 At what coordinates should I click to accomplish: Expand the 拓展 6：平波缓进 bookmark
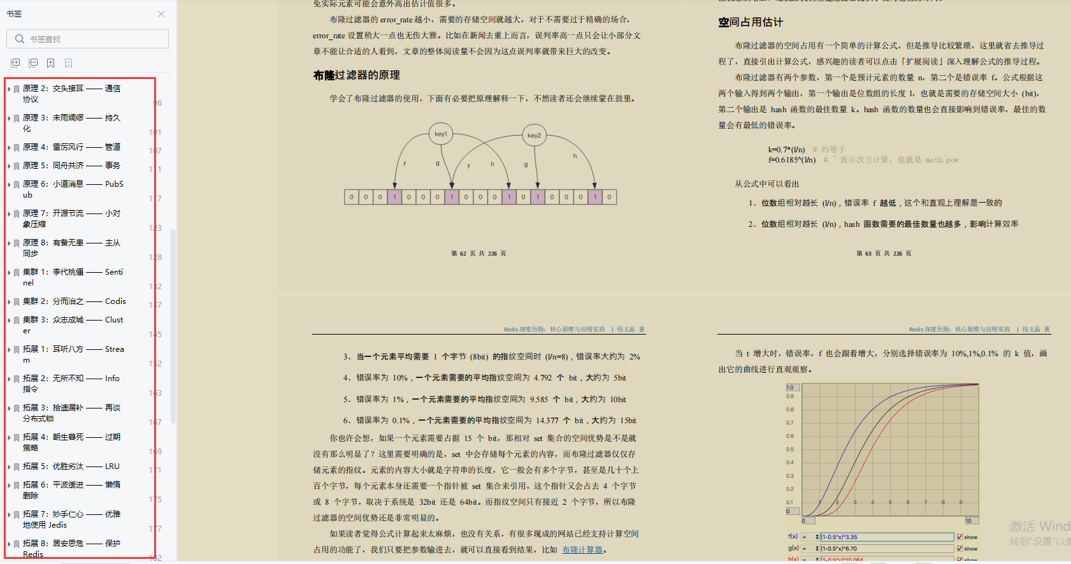point(9,486)
